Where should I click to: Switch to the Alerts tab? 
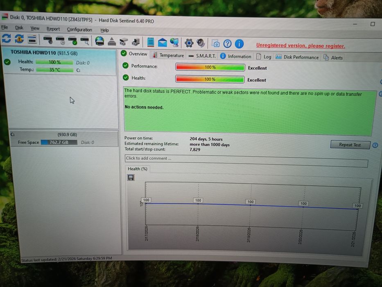click(333, 57)
